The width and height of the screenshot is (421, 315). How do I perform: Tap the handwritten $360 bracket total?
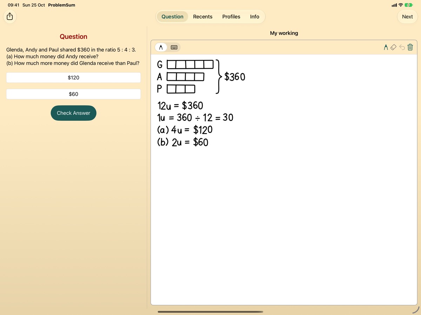(x=235, y=76)
